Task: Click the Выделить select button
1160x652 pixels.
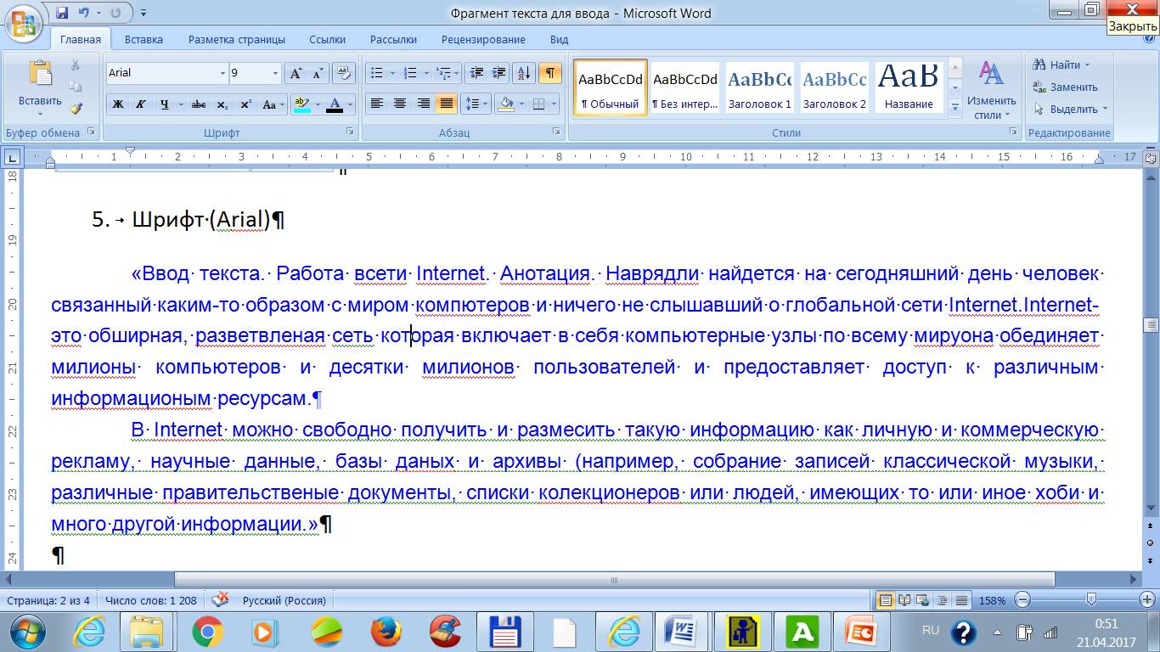Action: (x=1071, y=109)
